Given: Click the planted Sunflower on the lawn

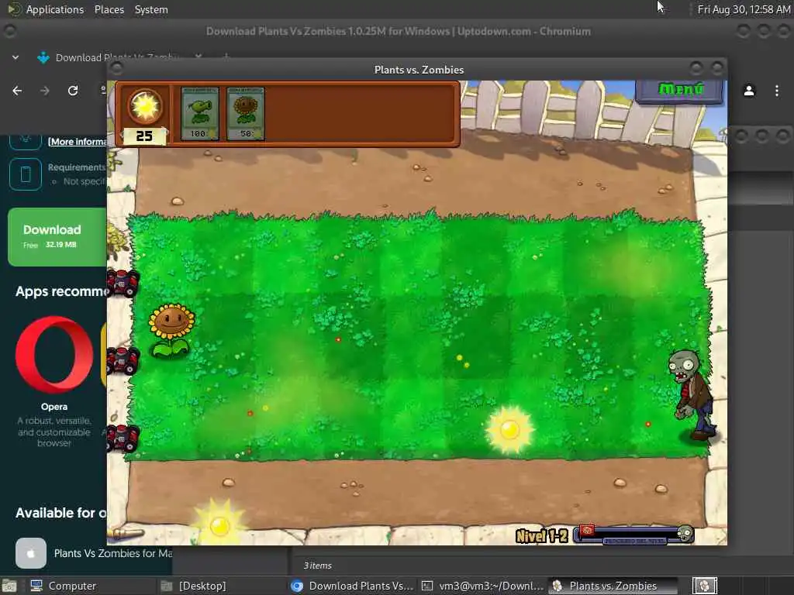Looking at the screenshot, I should [x=171, y=331].
